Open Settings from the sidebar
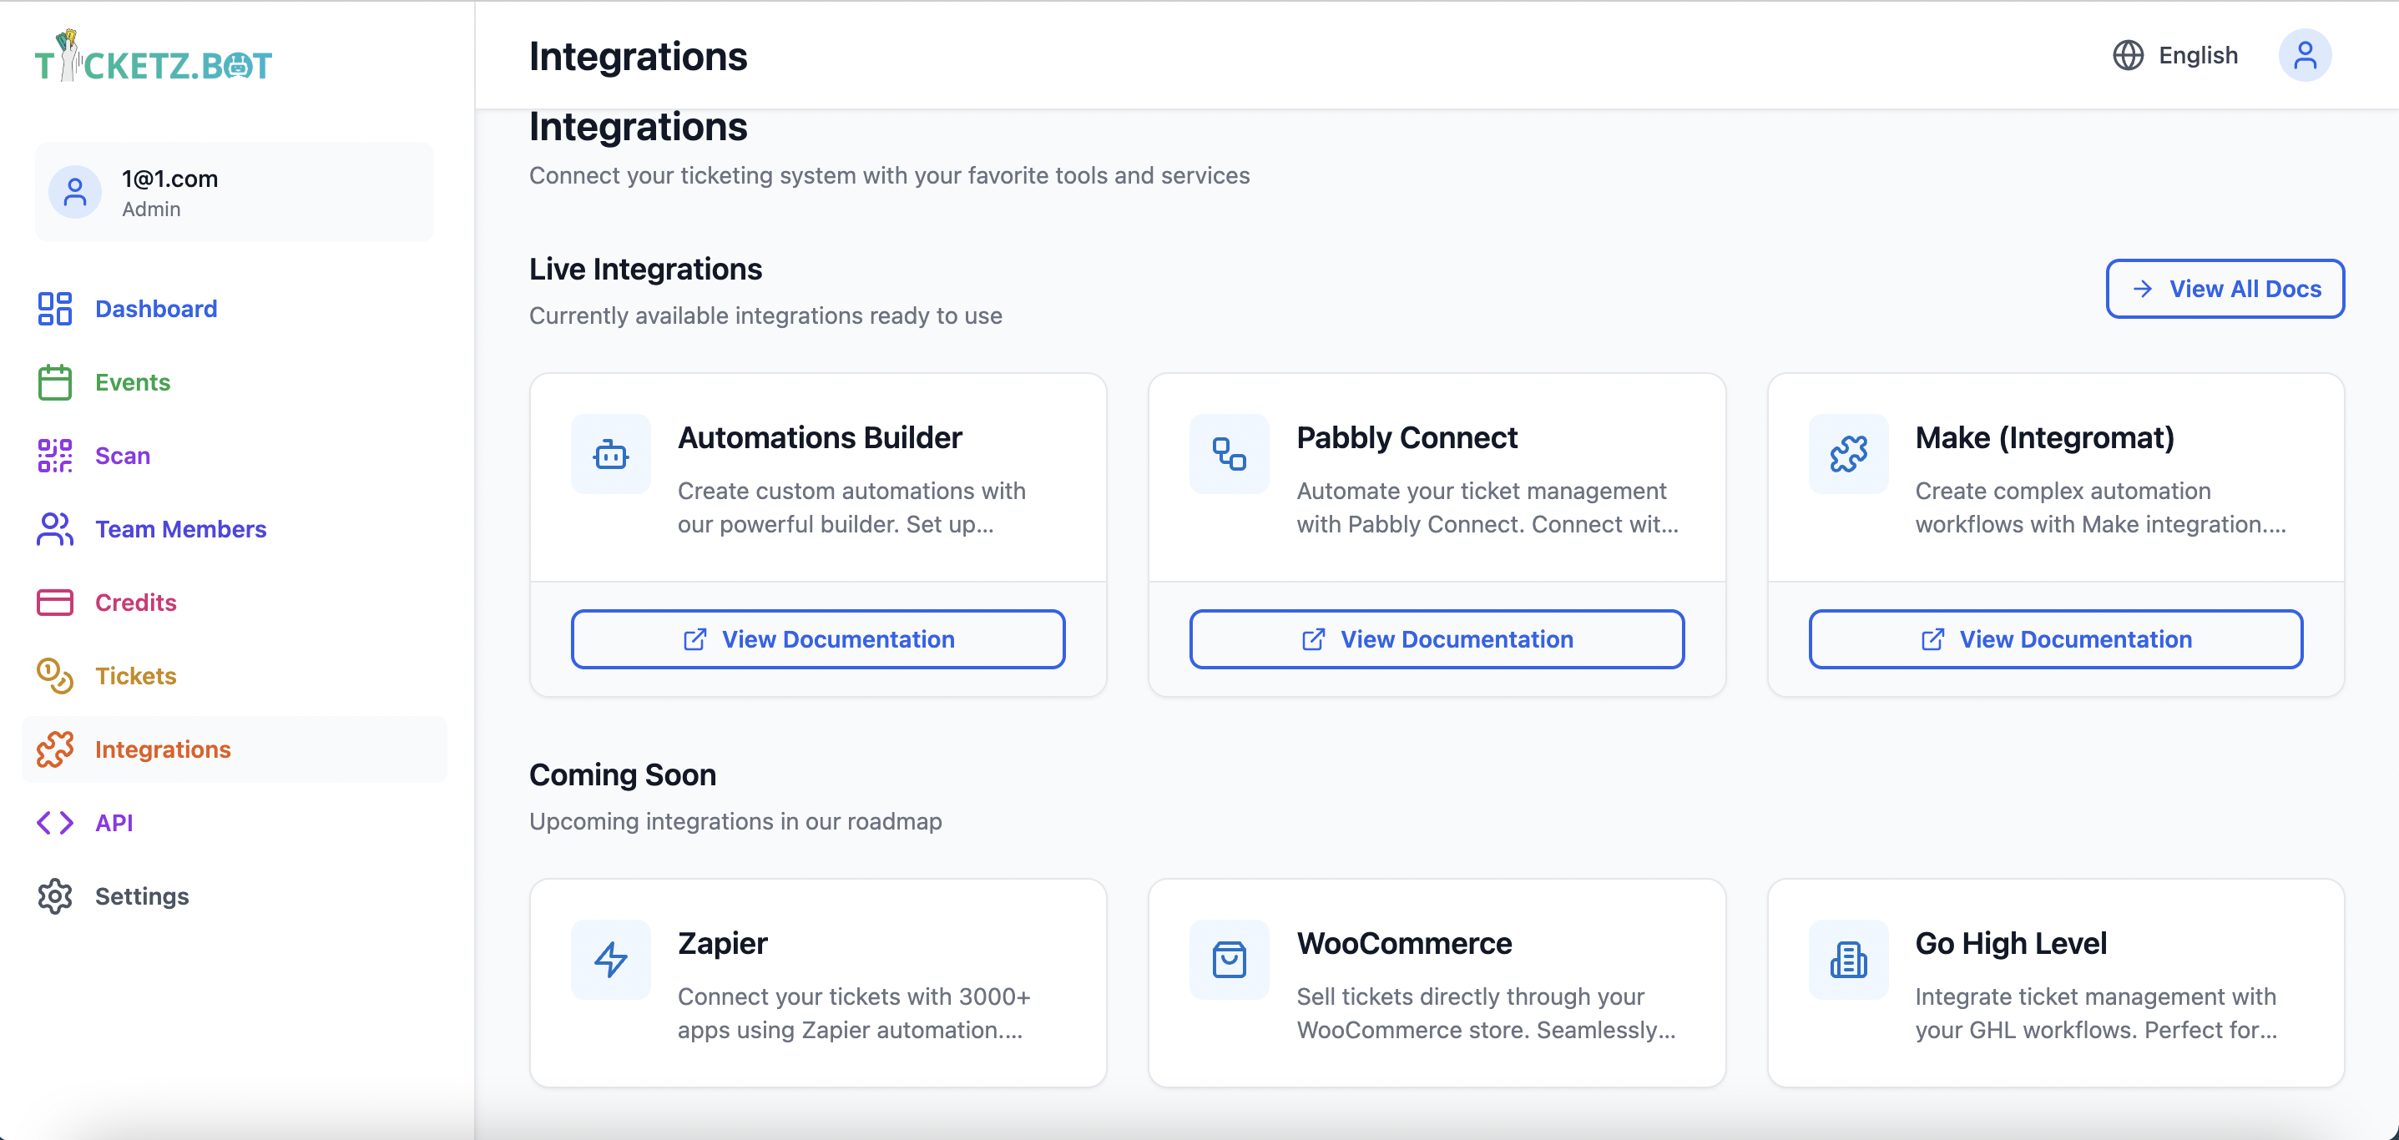 point(234,897)
